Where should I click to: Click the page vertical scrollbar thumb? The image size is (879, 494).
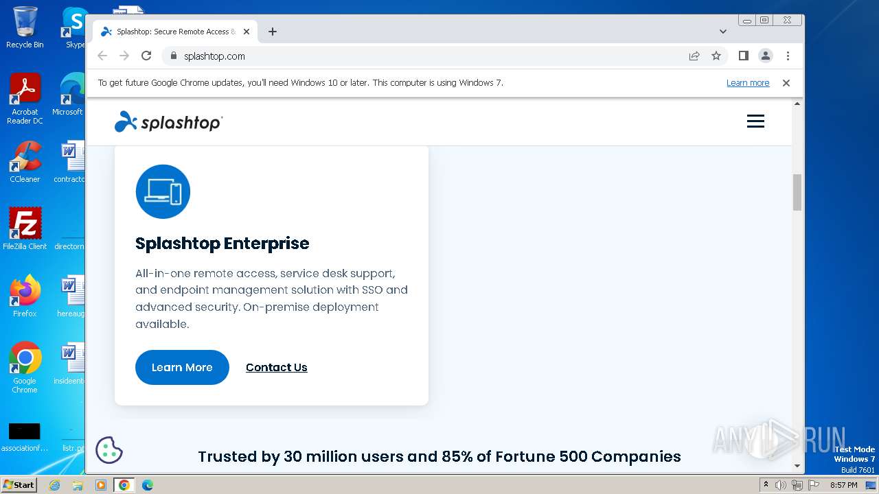click(x=797, y=192)
